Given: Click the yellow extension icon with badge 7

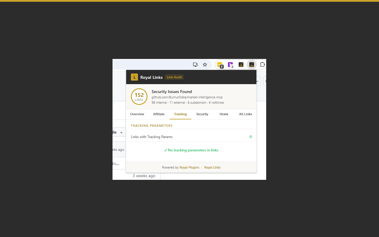Looking at the screenshot, I should (x=220, y=65).
